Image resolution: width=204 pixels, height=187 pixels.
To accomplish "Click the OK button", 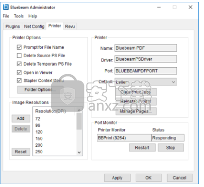I will coord(148,178).
